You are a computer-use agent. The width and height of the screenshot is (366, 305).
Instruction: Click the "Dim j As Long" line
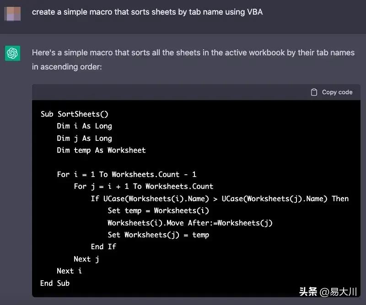(x=84, y=138)
